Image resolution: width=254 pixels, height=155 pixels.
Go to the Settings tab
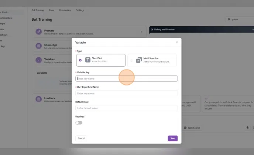click(x=80, y=10)
